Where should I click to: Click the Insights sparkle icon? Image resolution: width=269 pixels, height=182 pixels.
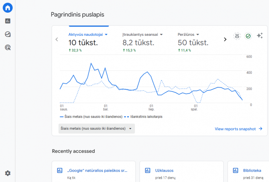(260, 35)
